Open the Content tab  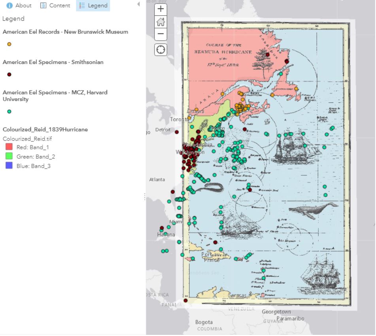[55, 6]
